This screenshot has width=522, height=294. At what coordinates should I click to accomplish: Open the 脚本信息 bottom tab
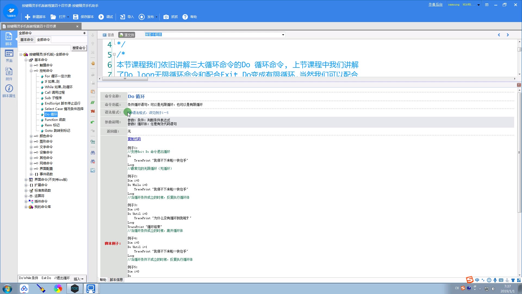coord(116,280)
